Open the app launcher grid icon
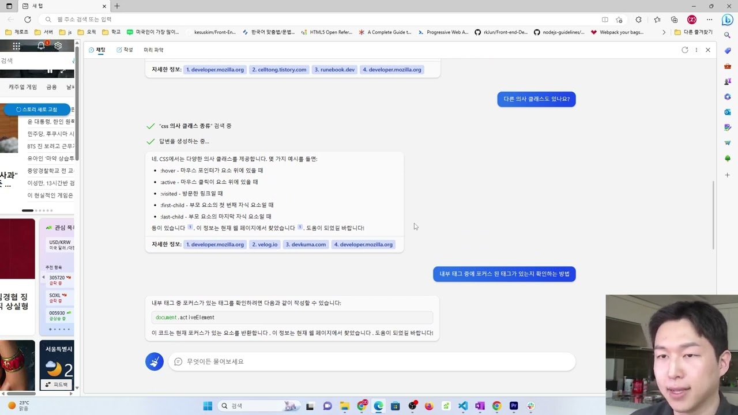 tap(16, 46)
